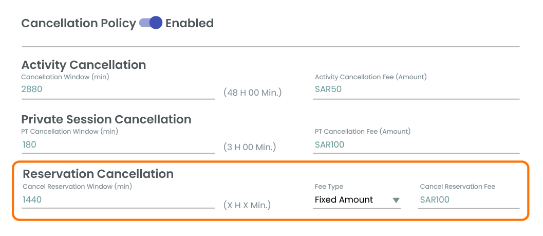The image size is (543, 236).
Task: Click the Private Session Cancellation heading
Action: 106,119
